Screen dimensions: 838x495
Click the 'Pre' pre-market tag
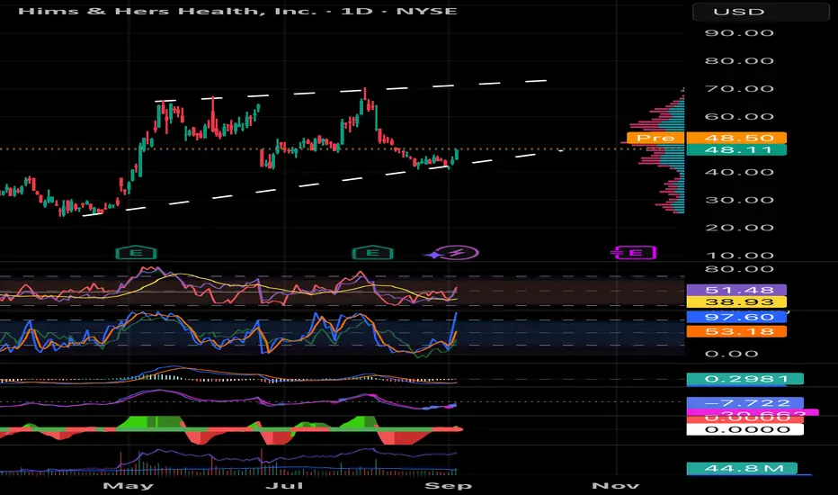pos(655,138)
